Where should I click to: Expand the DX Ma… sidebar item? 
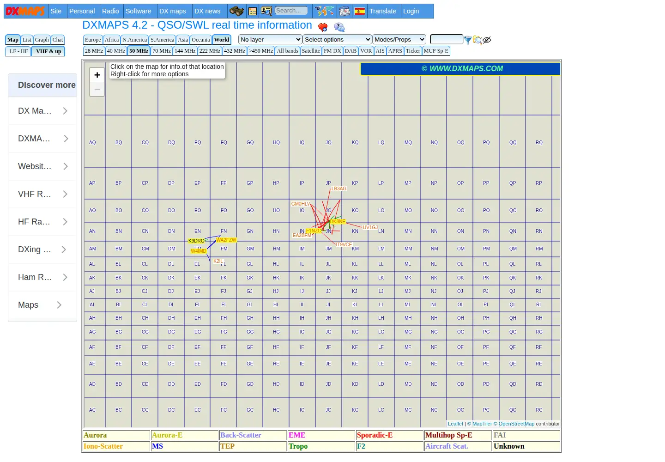tap(42, 111)
